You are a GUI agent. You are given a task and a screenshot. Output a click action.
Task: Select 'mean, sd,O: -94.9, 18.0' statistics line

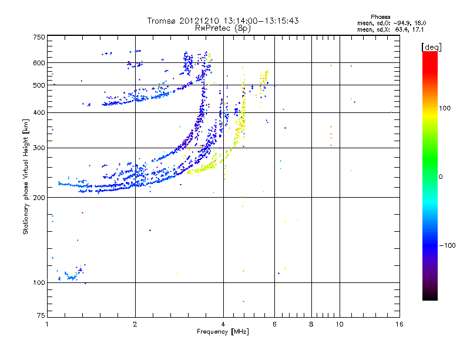click(391, 23)
